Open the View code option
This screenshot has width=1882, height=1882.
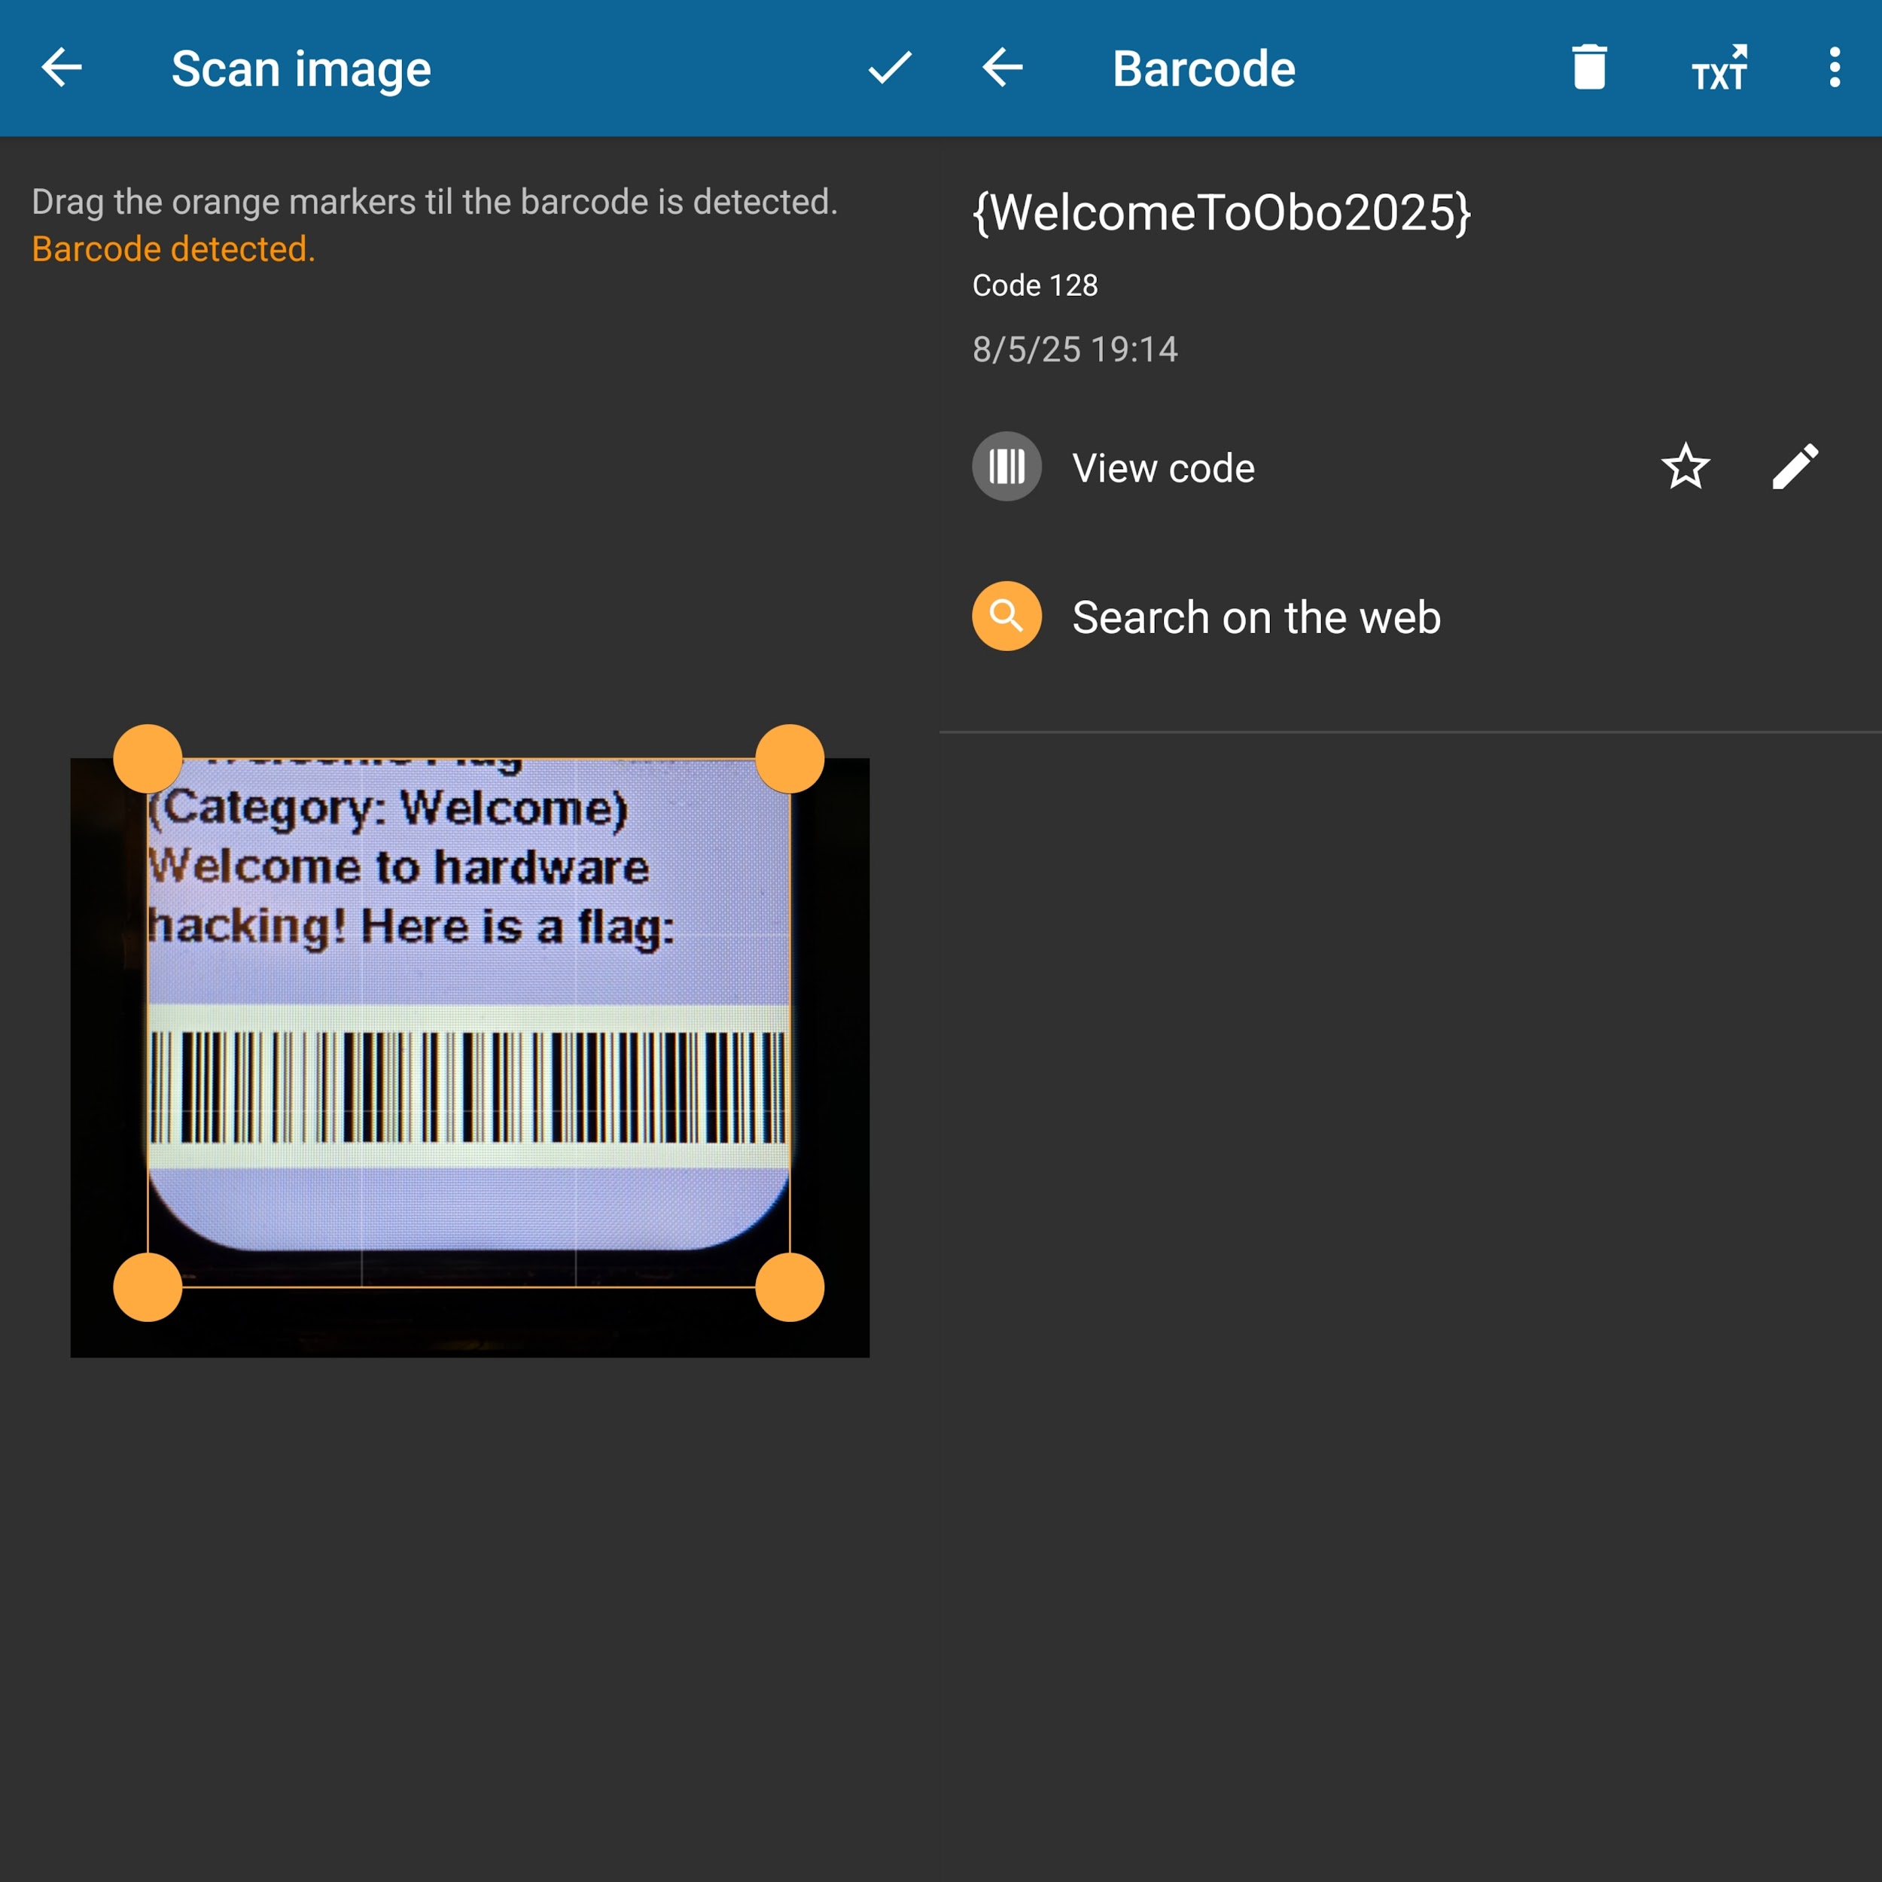pyautogui.click(x=1163, y=468)
